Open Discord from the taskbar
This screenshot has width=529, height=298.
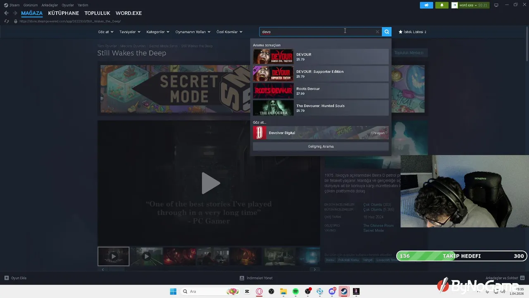(332, 291)
